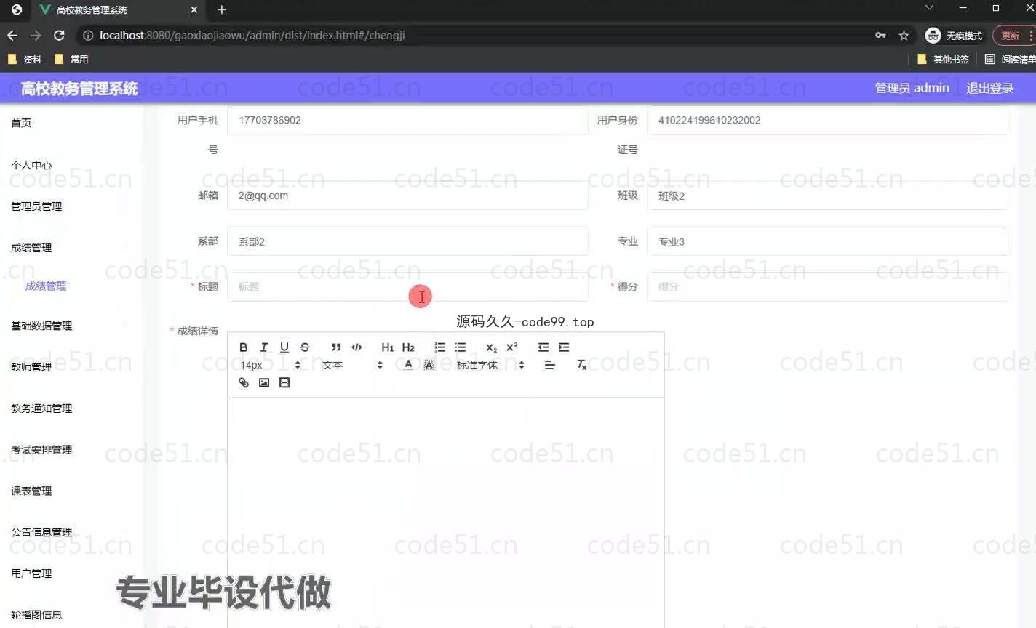Expand 教务通知管理 sidebar menu
The height and width of the screenshot is (628, 1036).
pos(41,408)
